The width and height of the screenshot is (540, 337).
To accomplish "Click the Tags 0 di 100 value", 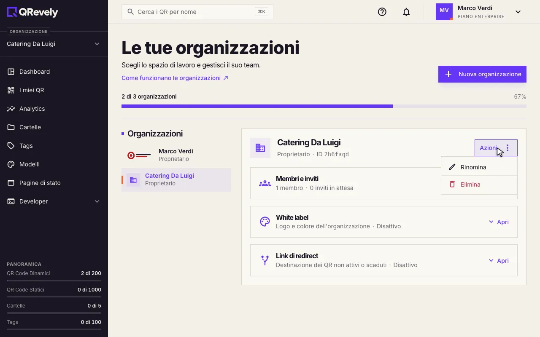I will [91, 322].
